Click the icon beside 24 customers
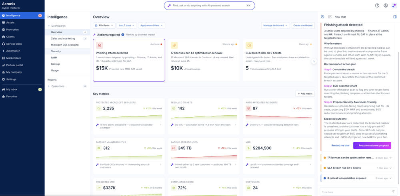This screenshot has height=196, width=400. click(x=248, y=188)
